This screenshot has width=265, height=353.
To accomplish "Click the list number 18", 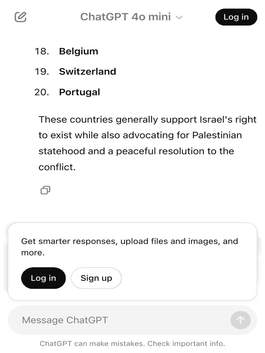I will pyautogui.click(x=42, y=51).
